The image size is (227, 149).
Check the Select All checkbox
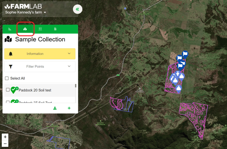click(7, 78)
